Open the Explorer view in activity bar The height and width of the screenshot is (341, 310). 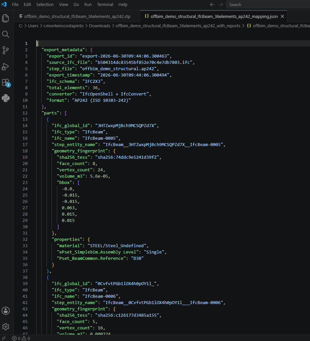[x=5, y=18]
